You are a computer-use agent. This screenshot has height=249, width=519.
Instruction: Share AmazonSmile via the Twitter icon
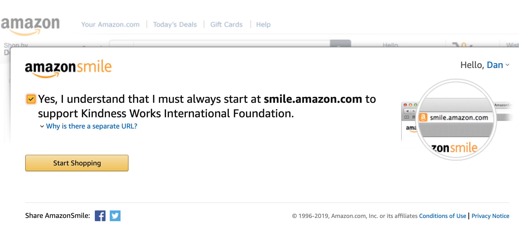click(115, 216)
